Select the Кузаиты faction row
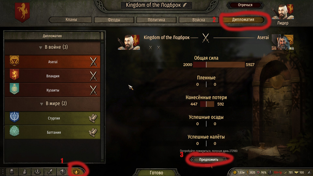Viewport: 313px width, 176px height. pos(52,90)
